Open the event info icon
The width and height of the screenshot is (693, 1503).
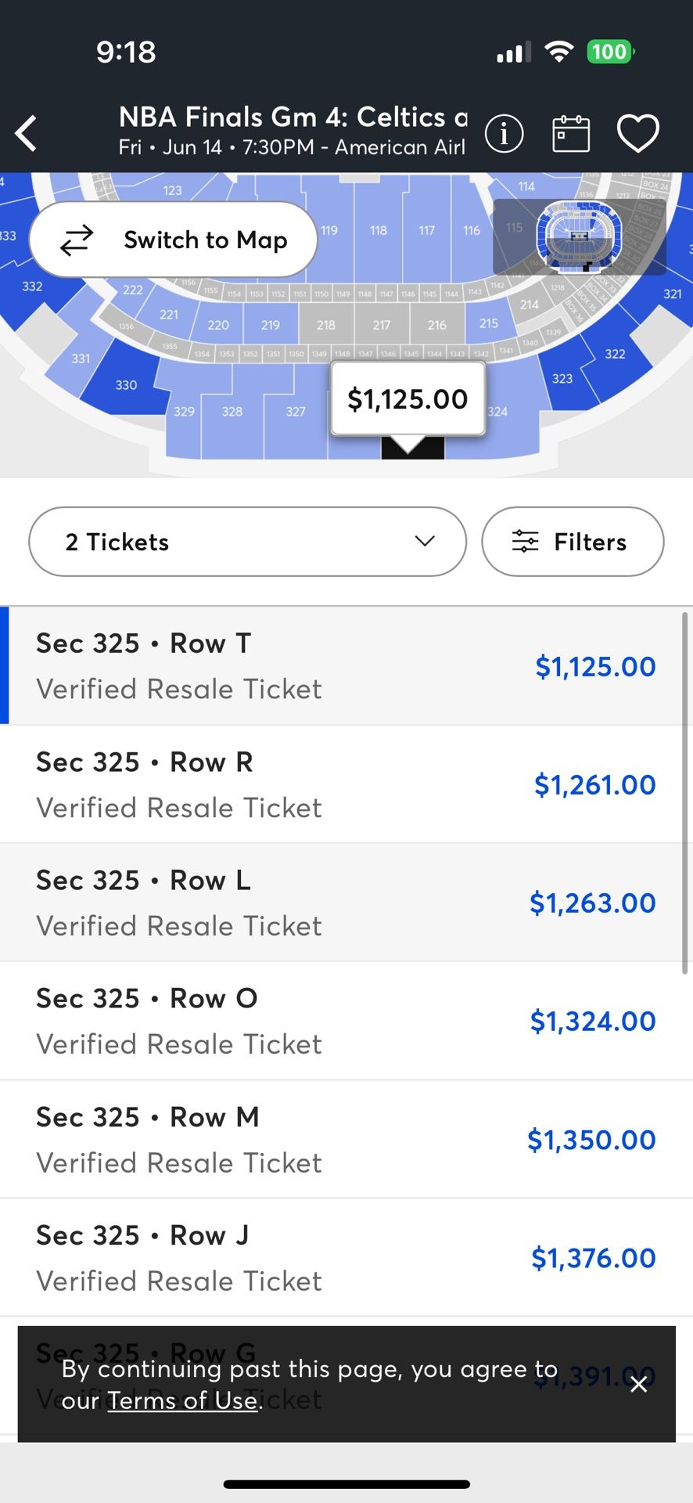(504, 133)
